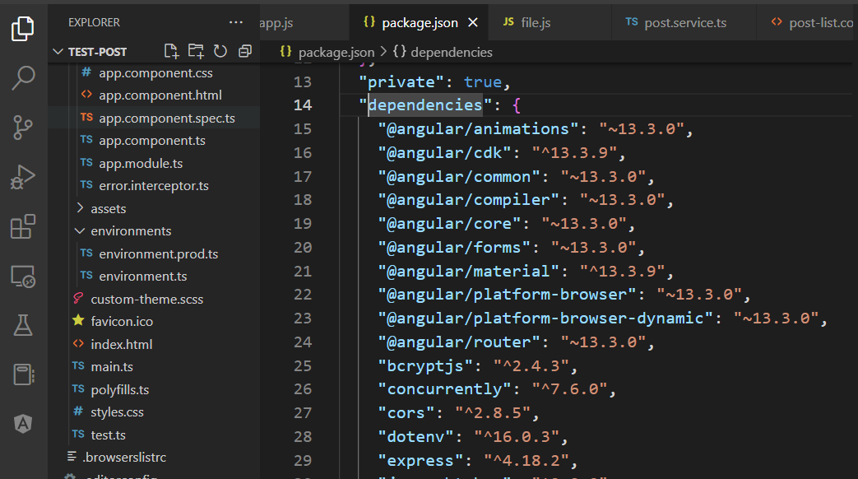Open the Angular activity bar icon
Image resolution: width=858 pixels, height=479 pixels.
[22, 424]
